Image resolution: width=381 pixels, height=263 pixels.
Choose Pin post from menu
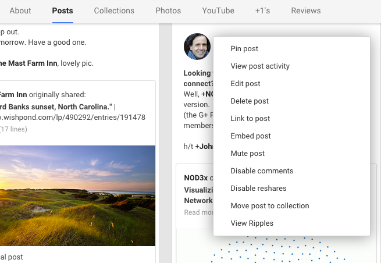(291, 49)
